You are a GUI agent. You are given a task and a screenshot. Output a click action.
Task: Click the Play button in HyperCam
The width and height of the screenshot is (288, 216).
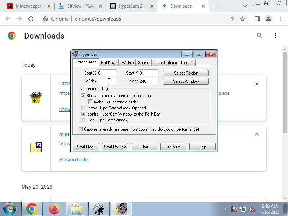(144, 147)
